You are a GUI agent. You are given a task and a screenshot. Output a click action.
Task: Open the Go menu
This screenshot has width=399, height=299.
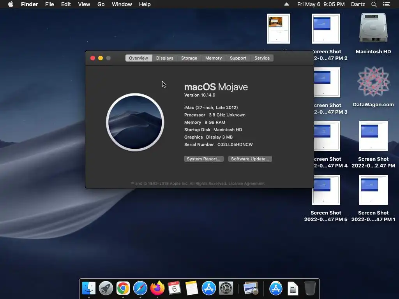point(101,4)
